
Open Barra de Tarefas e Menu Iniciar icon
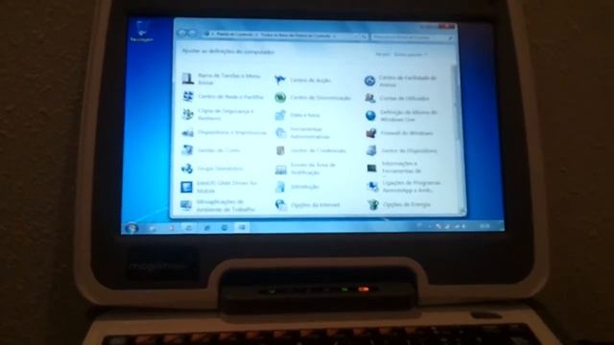pyautogui.click(x=188, y=79)
